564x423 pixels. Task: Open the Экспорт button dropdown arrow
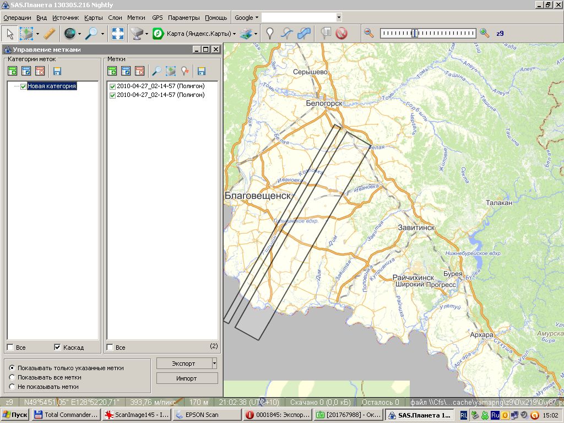click(x=214, y=364)
